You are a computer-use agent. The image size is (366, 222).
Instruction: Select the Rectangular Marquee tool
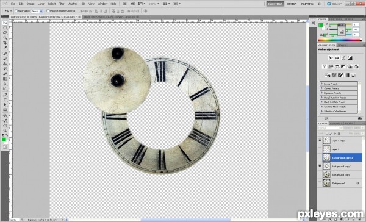coord(5,28)
